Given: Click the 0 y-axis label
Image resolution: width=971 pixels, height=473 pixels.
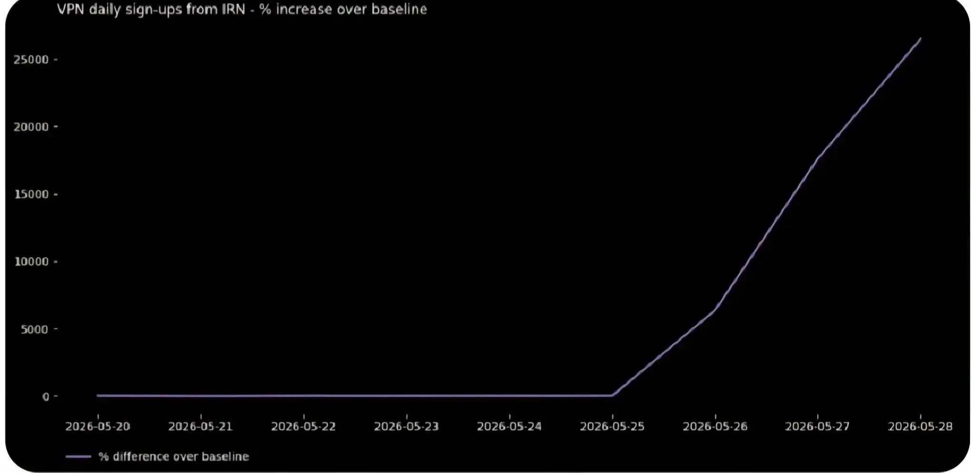Looking at the screenshot, I should (x=46, y=397).
